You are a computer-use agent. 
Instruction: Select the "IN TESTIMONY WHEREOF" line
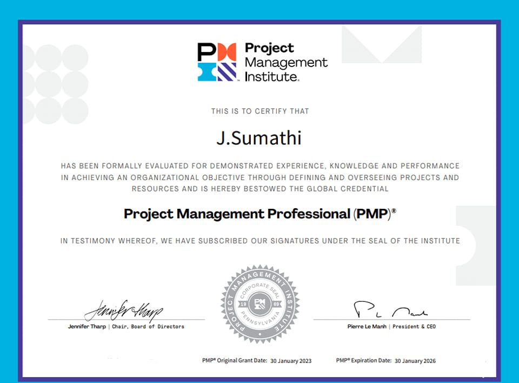pos(260,241)
